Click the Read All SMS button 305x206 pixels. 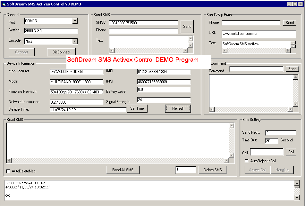coord(123,170)
